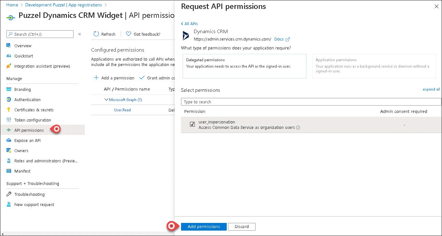Go back via the All APIs link
The width and height of the screenshot is (442, 236).
pos(189,24)
